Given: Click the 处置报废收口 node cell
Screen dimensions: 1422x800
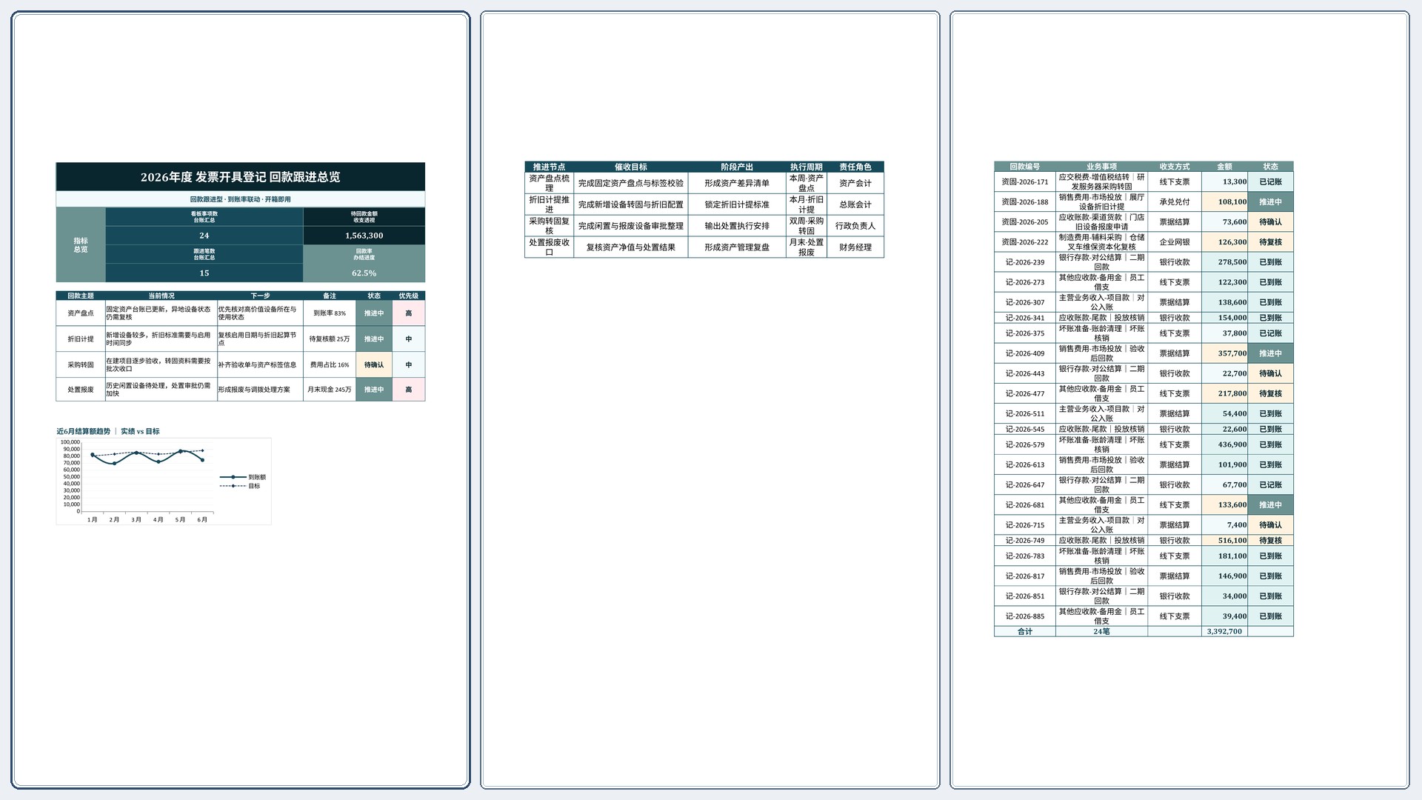Looking at the screenshot, I should 550,247.
